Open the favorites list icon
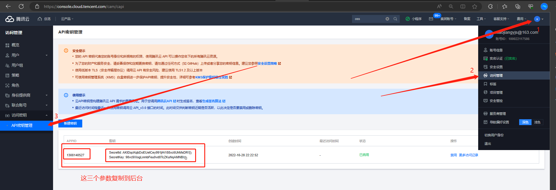Viewport: 556px width, 190px height. click(x=505, y=6)
